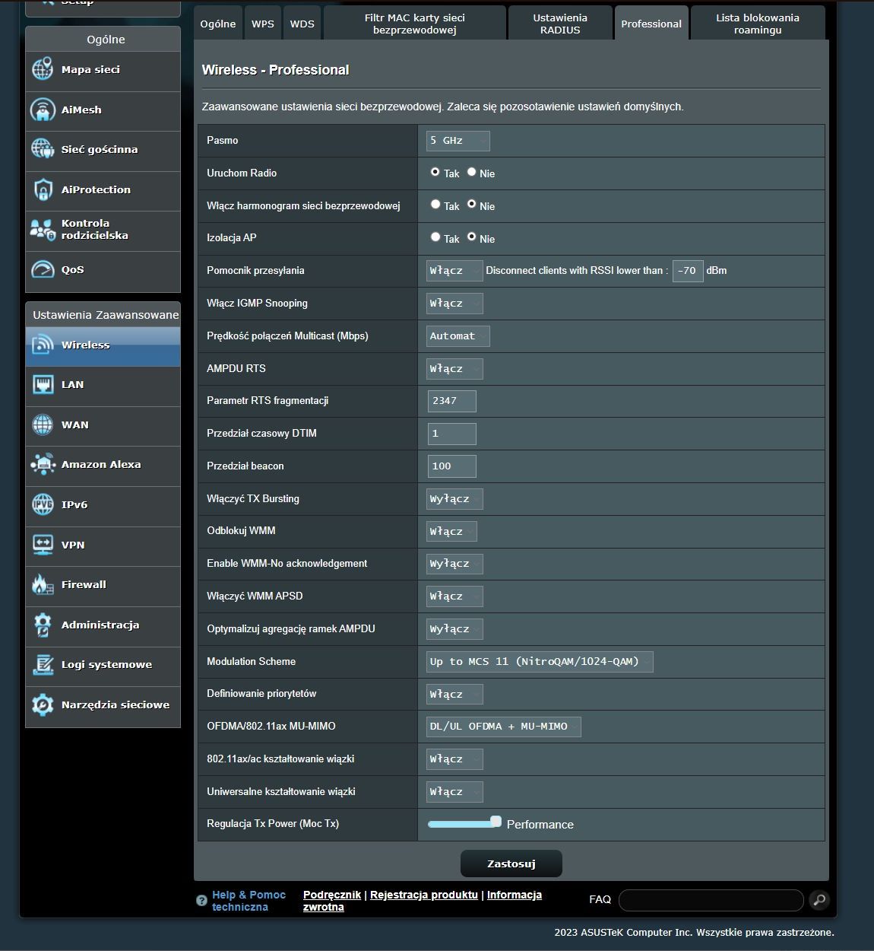Click the Przedział beacon 100 field
The image size is (874, 951).
pyautogui.click(x=452, y=466)
